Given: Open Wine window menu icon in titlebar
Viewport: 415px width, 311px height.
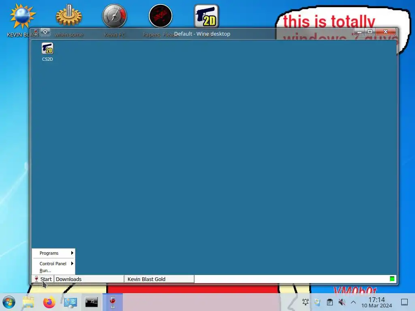Looking at the screenshot, I should coord(36,32).
